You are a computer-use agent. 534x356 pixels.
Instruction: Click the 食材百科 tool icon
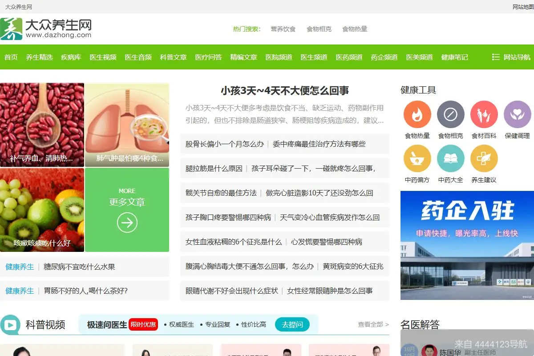[x=484, y=113]
